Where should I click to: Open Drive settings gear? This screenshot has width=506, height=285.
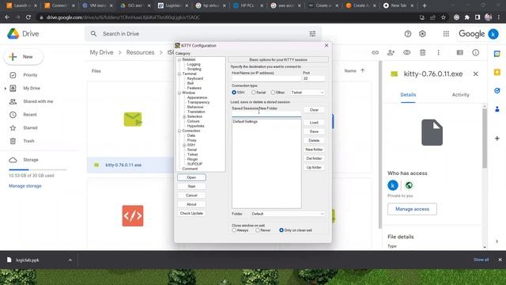pyautogui.click(x=422, y=33)
